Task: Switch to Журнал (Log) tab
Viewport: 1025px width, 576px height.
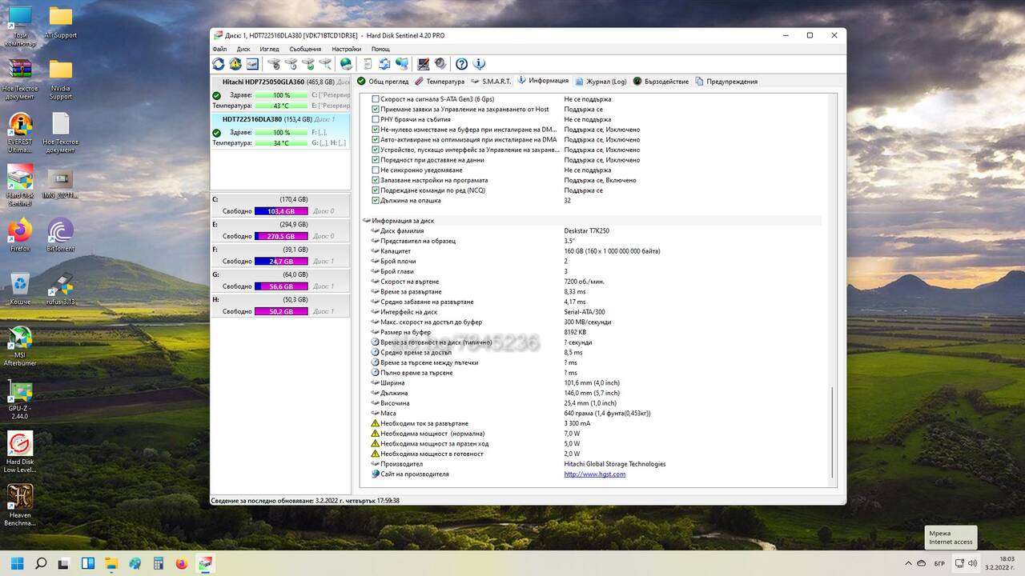Action: 601,82
